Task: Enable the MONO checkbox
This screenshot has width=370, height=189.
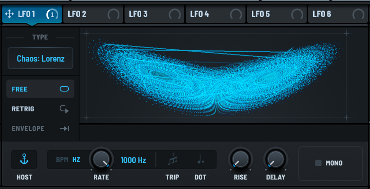Action: pyautogui.click(x=318, y=163)
